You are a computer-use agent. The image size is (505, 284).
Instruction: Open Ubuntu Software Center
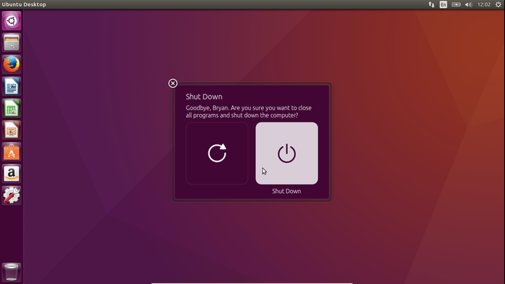click(x=12, y=152)
